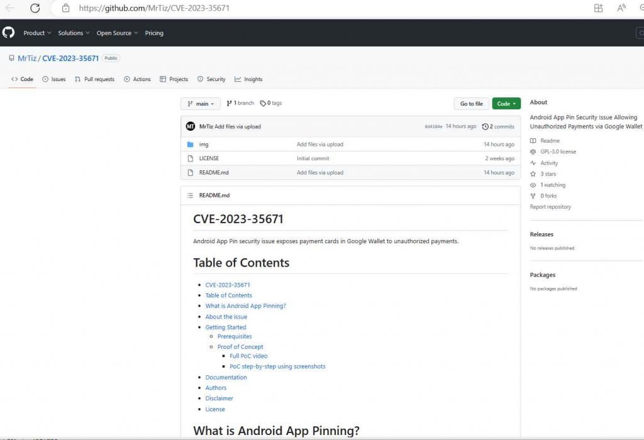Image resolution: width=644 pixels, height=440 pixels.
Task: Click Report repository link
Action: click(x=550, y=207)
